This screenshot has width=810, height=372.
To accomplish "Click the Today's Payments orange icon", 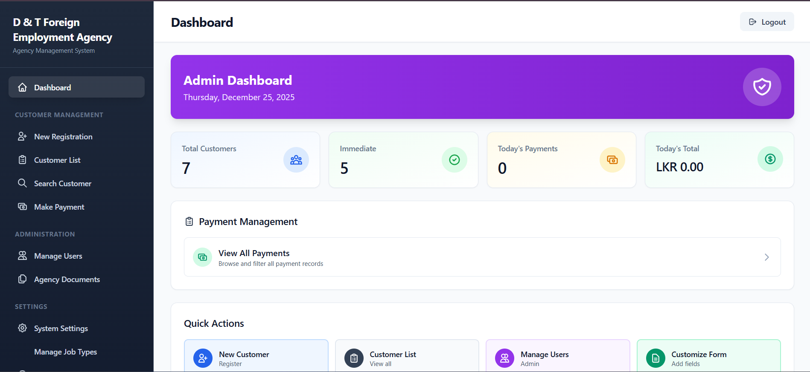I will (x=612, y=160).
